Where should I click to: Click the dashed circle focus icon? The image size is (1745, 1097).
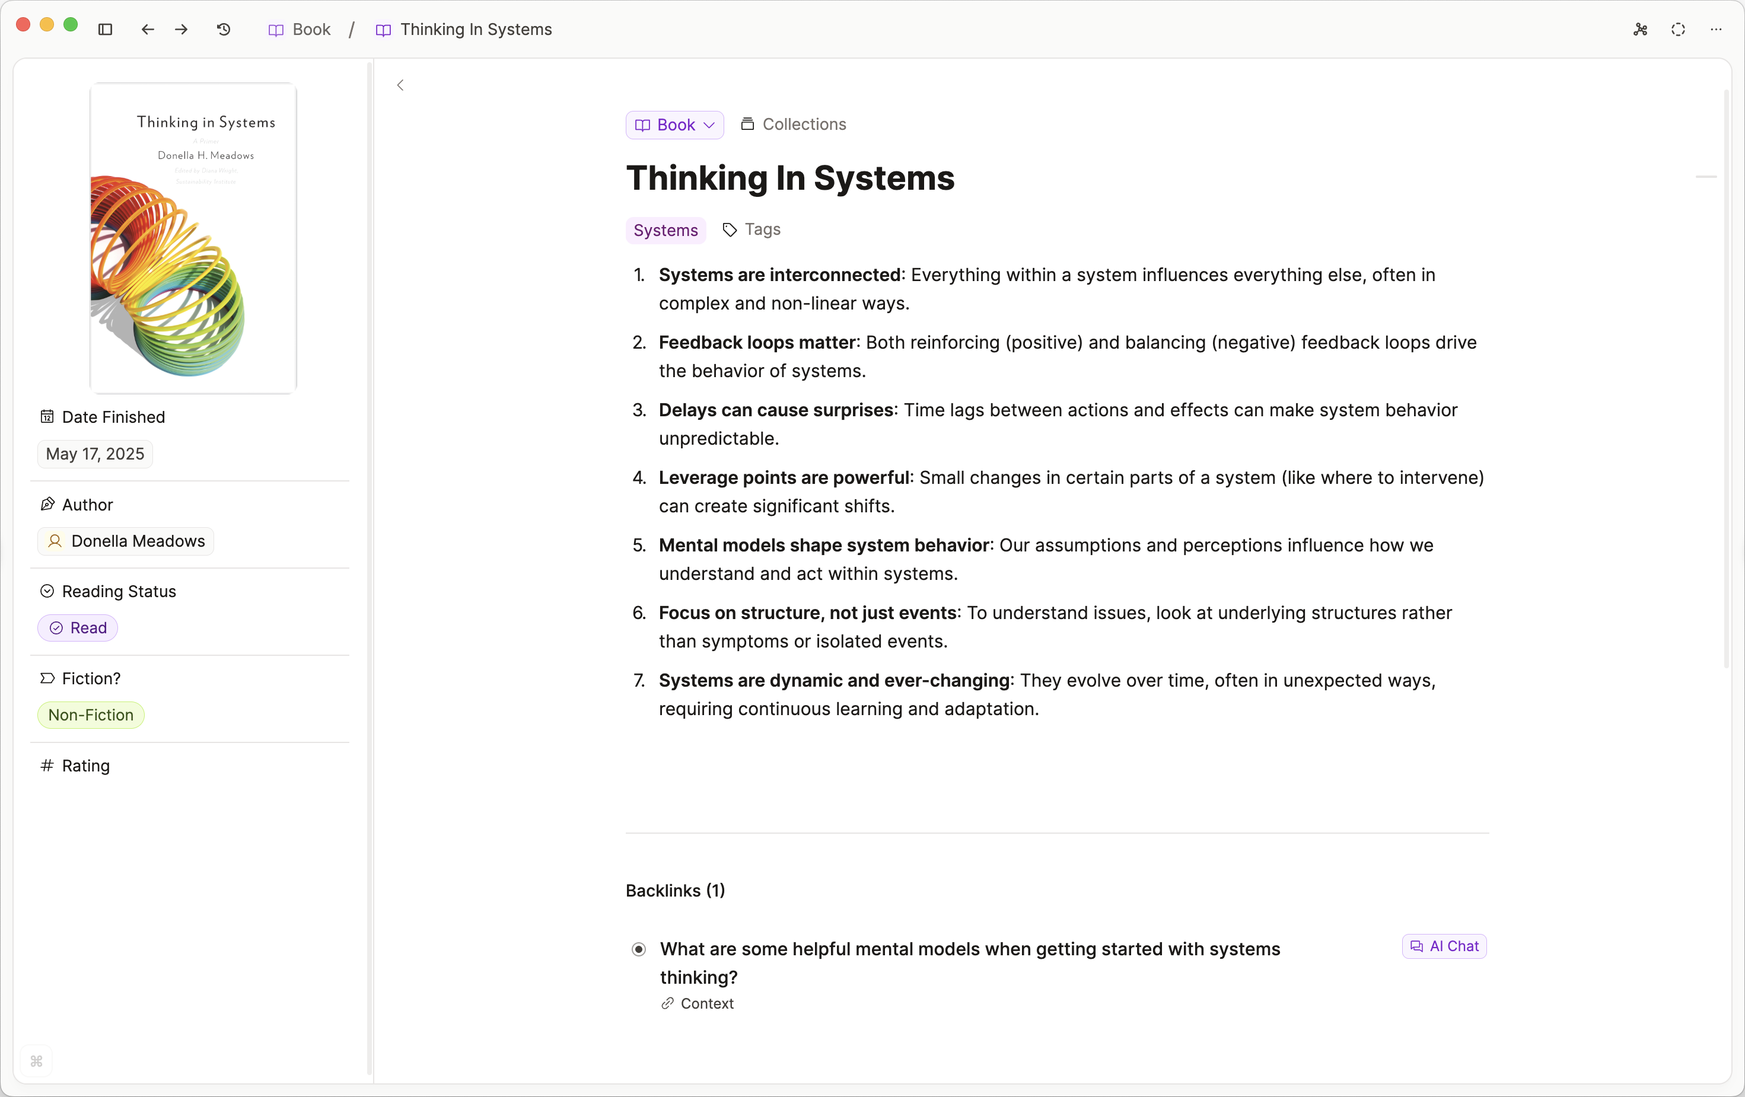(1677, 29)
